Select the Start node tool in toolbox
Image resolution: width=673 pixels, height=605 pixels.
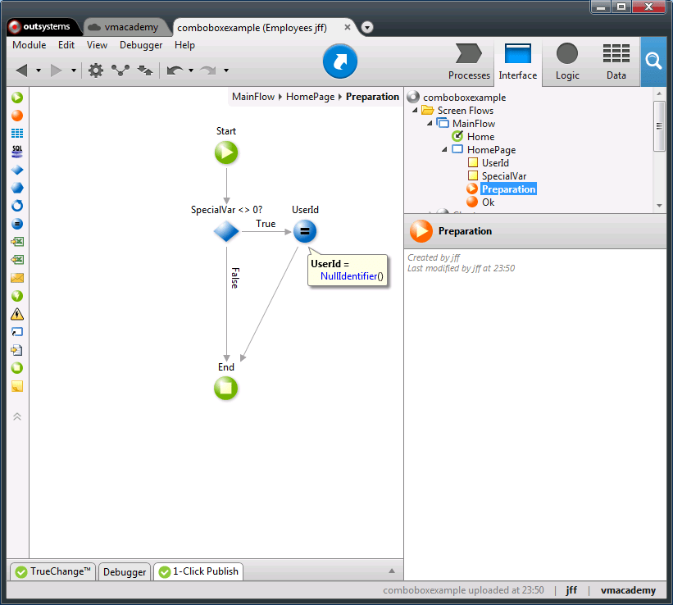click(x=17, y=98)
